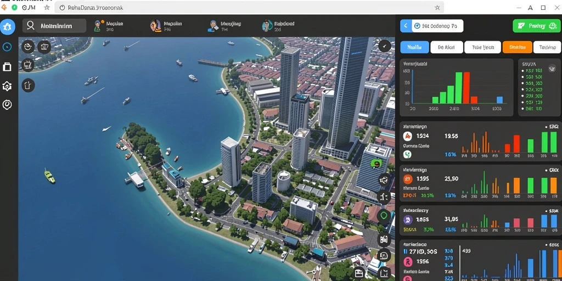Click the red bar in the top chart

click(x=466, y=88)
